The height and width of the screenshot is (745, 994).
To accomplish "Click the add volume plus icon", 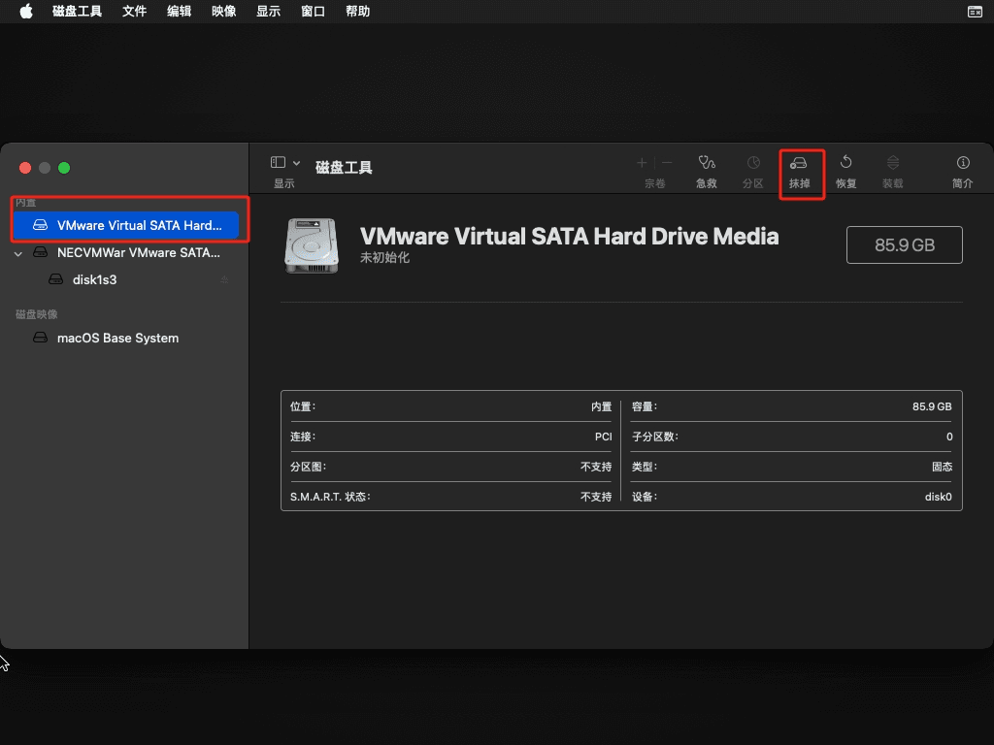I will (642, 163).
